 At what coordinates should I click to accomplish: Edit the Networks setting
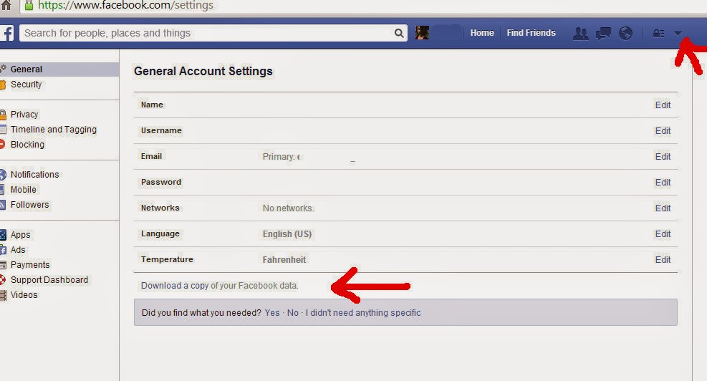pos(663,208)
